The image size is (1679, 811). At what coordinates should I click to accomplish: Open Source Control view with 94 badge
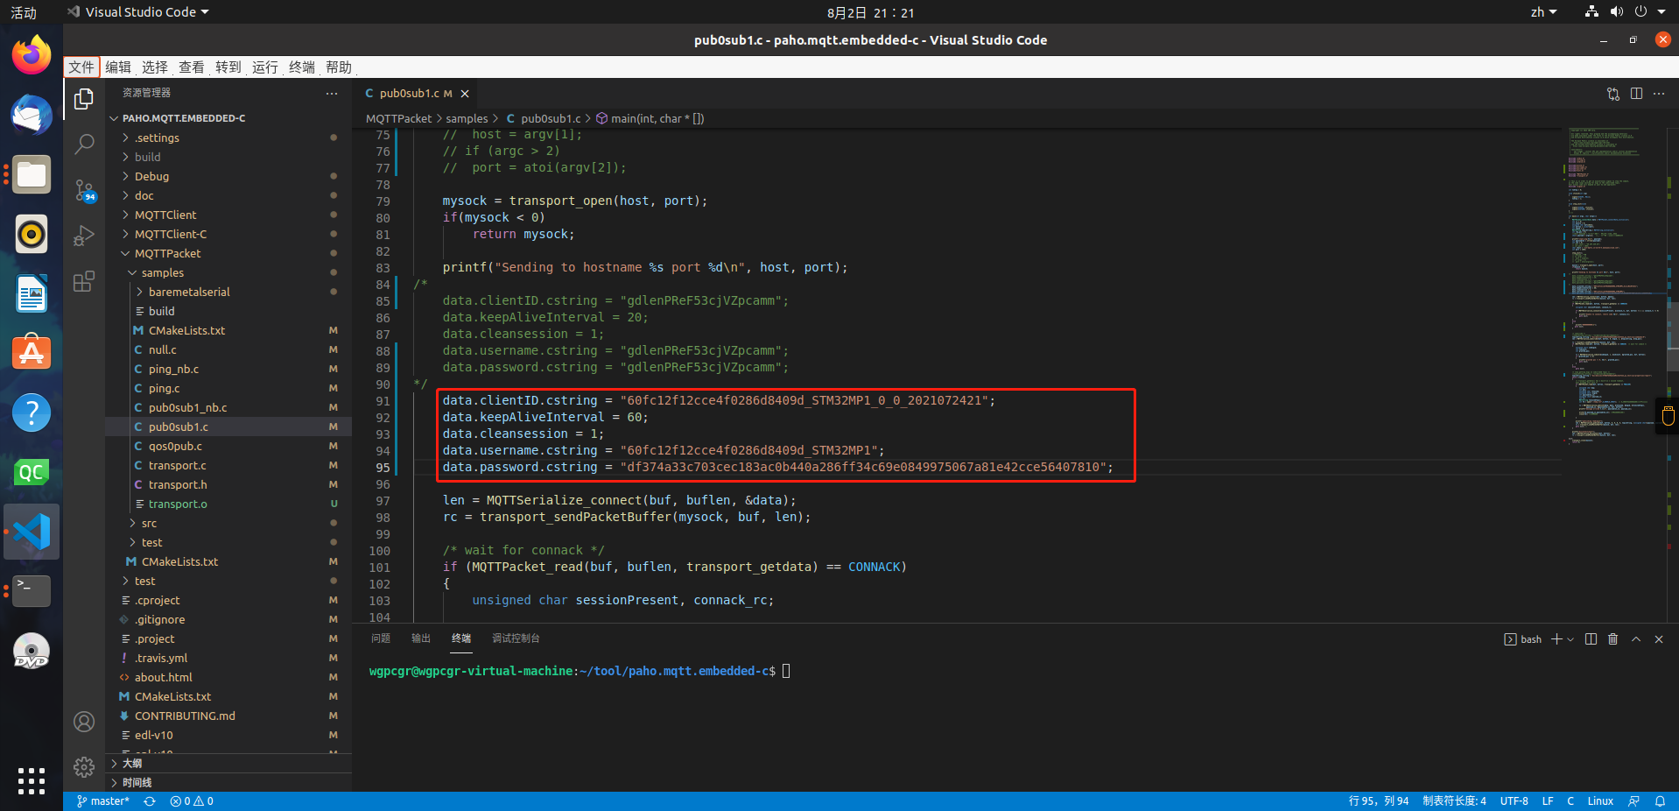point(84,190)
